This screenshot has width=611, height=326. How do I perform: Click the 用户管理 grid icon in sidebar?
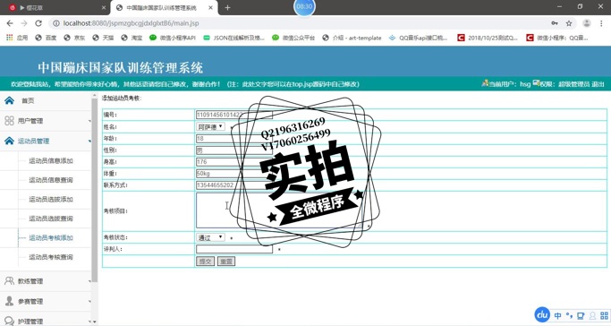pos(9,121)
